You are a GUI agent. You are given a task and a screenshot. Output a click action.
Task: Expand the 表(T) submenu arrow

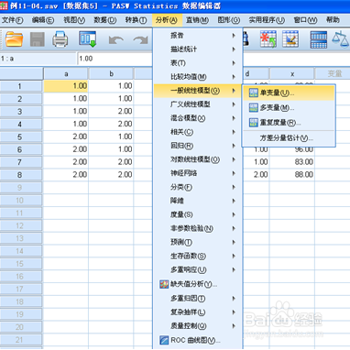(x=234, y=63)
